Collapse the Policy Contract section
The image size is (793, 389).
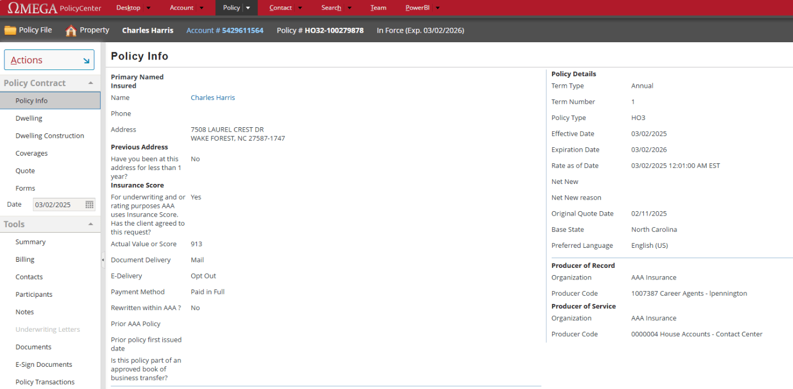pyautogui.click(x=91, y=83)
